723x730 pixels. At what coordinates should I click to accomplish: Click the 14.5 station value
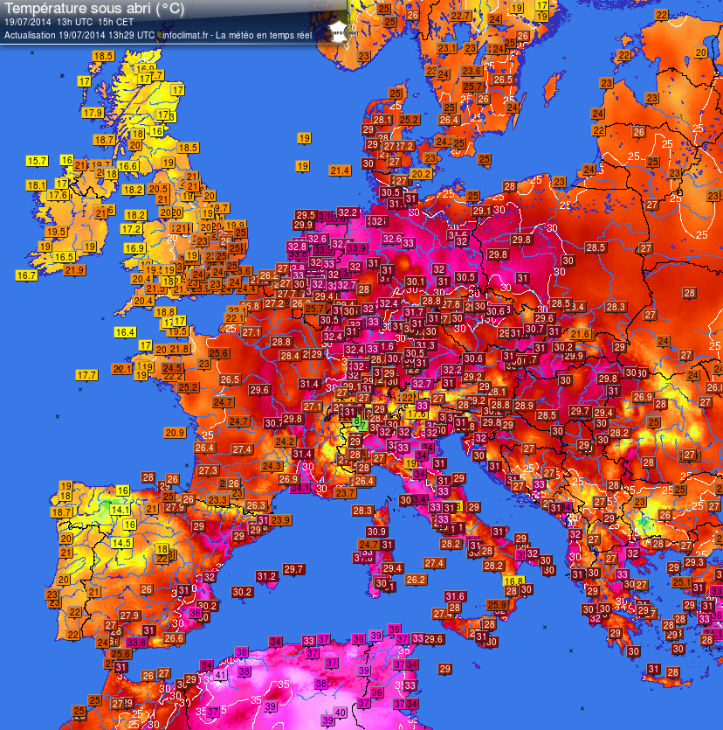click(121, 543)
